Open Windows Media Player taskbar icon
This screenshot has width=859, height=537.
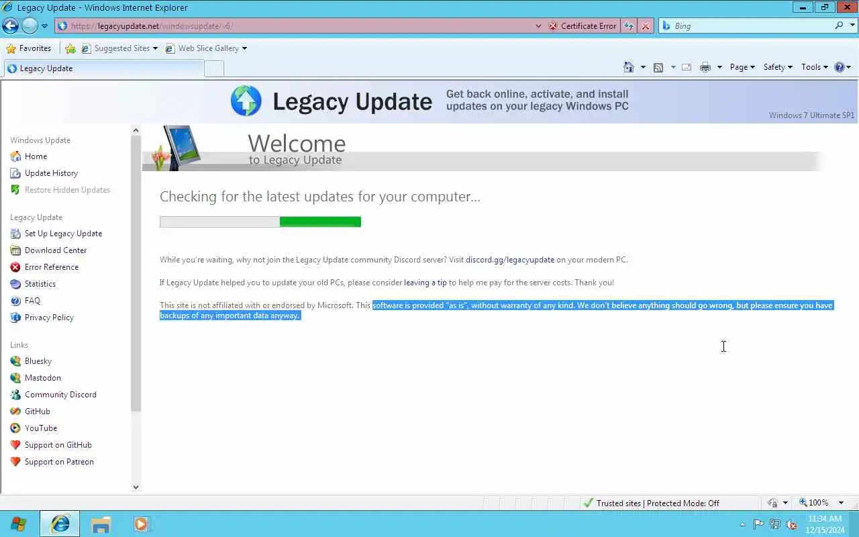[x=142, y=524]
